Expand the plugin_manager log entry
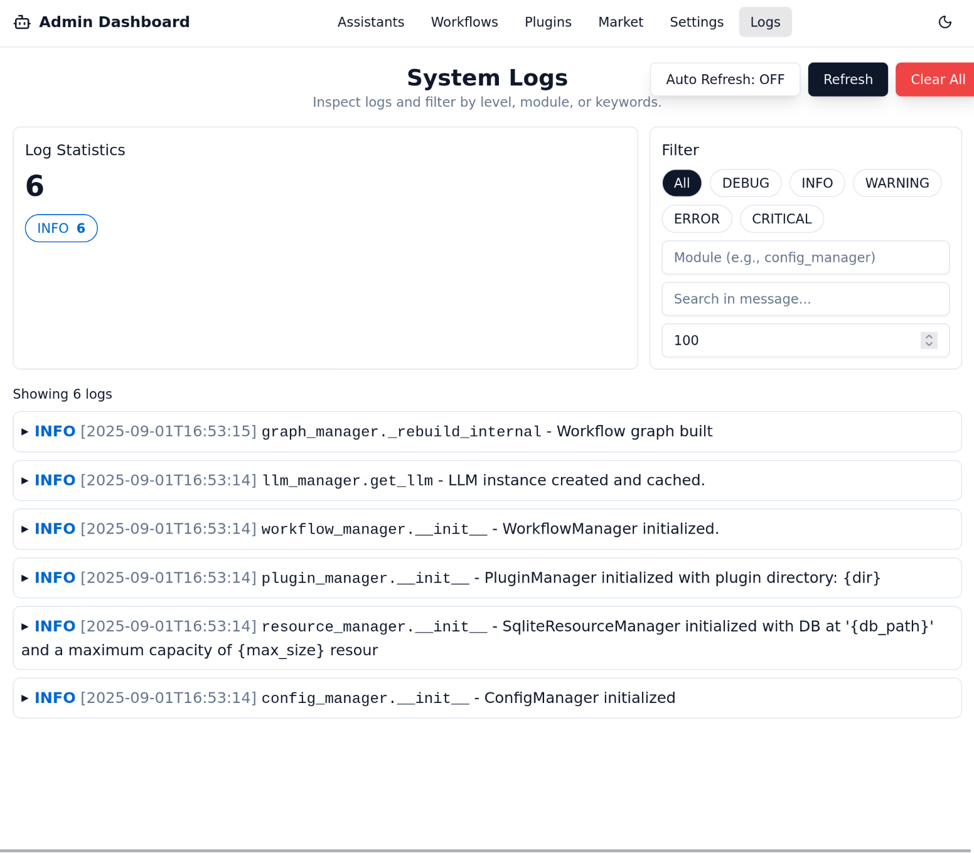This screenshot has height=853, width=974. [25, 578]
